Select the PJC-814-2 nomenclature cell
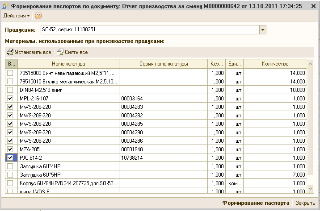 tap(68, 158)
